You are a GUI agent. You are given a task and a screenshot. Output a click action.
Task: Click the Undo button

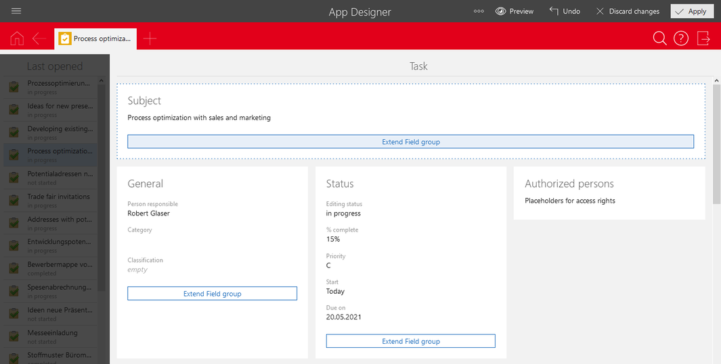click(x=565, y=11)
